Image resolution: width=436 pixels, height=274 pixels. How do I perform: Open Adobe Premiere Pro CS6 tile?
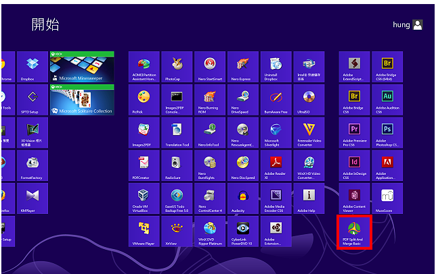point(354,133)
